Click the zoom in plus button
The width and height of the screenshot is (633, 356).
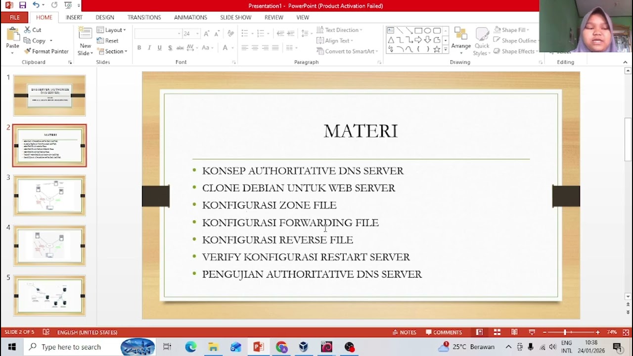point(597,332)
